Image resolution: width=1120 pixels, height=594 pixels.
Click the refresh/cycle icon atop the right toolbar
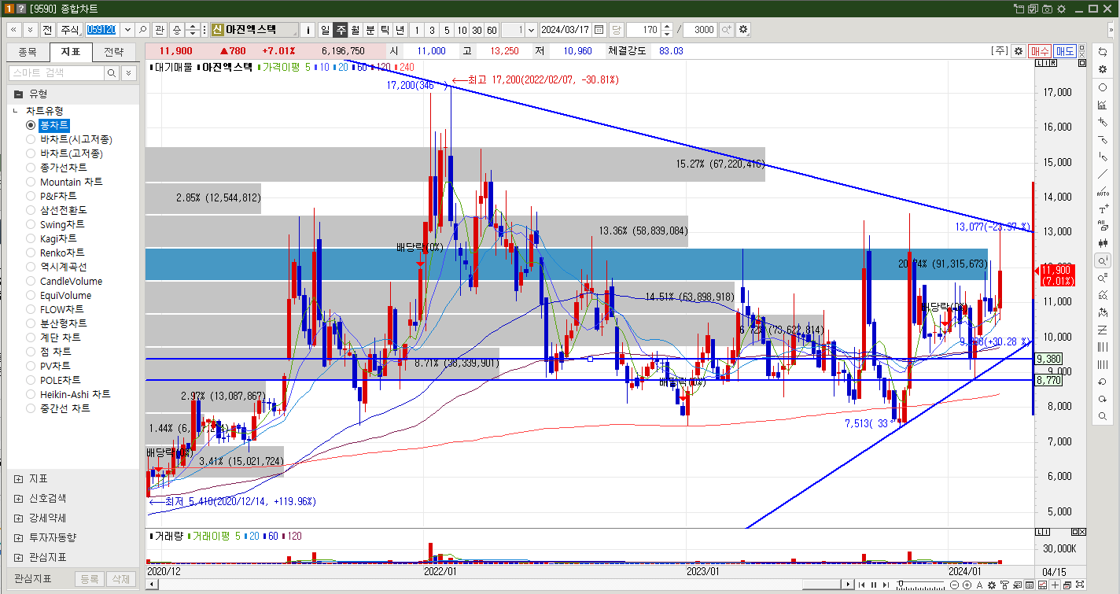pyautogui.click(x=1103, y=51)
